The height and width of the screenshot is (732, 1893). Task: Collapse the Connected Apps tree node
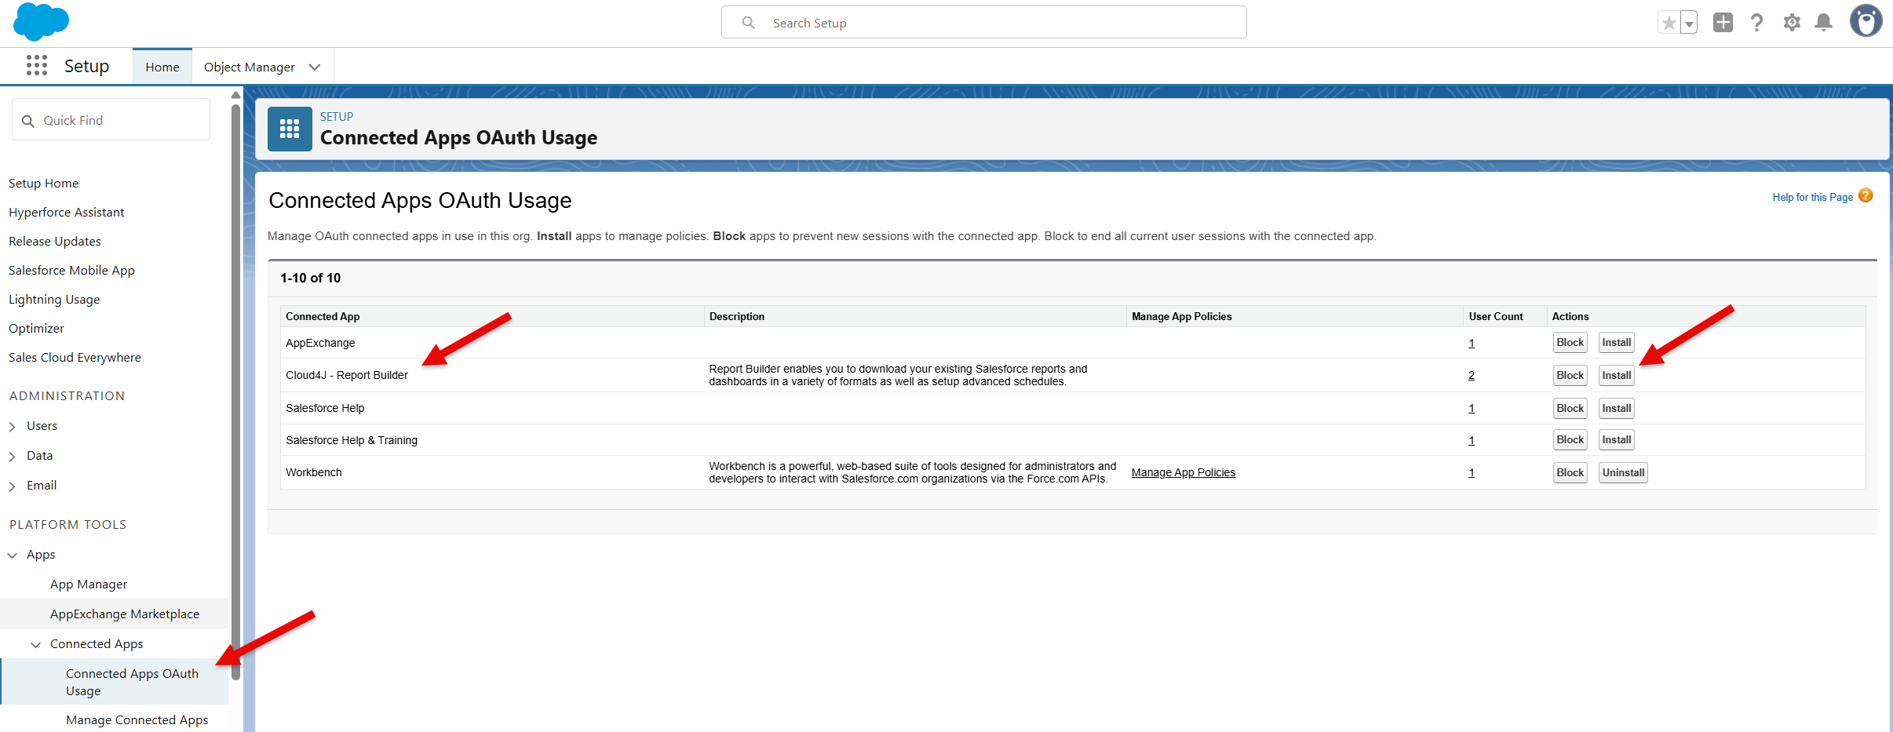(x=36, y=645)
